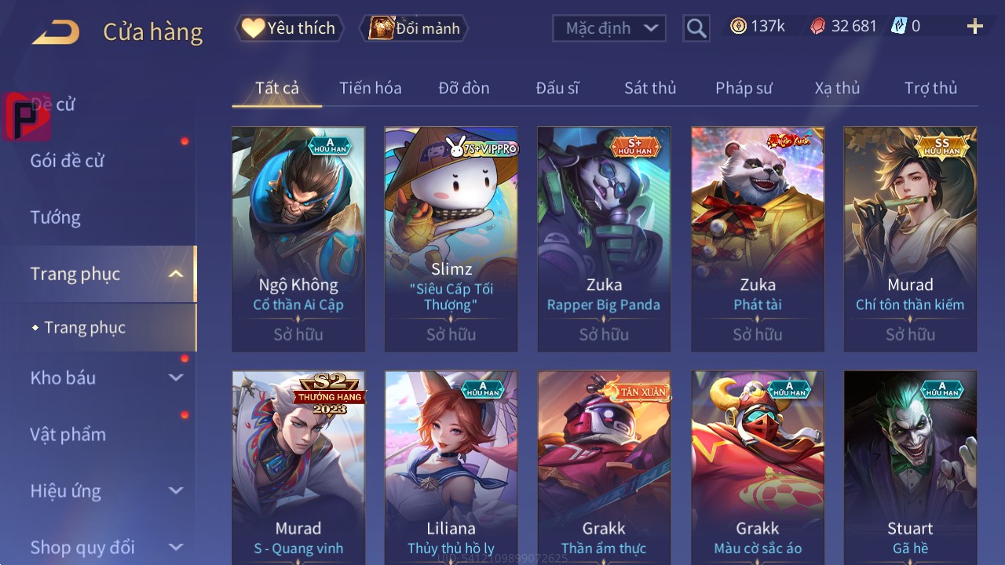Image resolution: width=1005 pixels, height=565 pixels.
Task: Switch to the Sát thủ tab
Action: [x=650, y=88]
